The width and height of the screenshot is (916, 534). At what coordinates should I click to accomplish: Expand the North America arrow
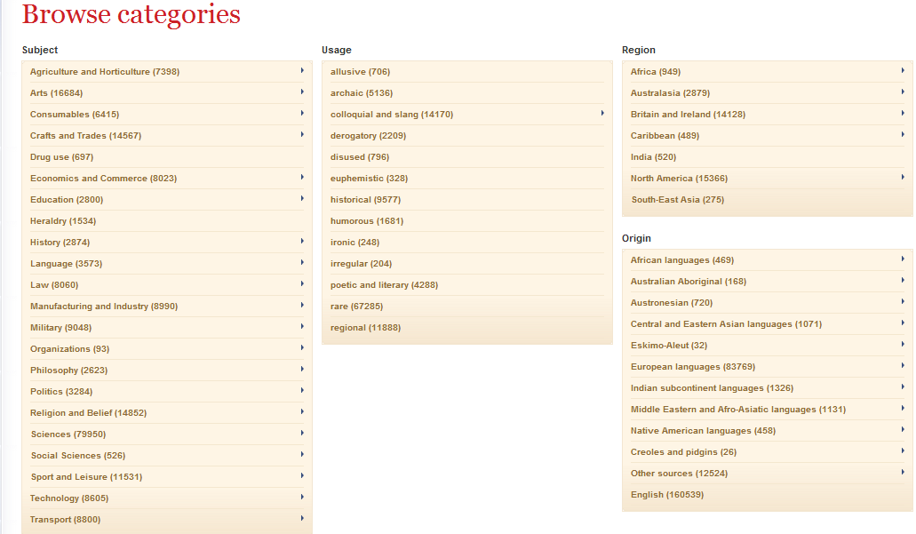point(903,177)
